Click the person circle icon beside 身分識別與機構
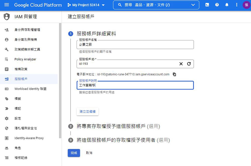This screenshot has height=166, width=251. tap(7, 40)
